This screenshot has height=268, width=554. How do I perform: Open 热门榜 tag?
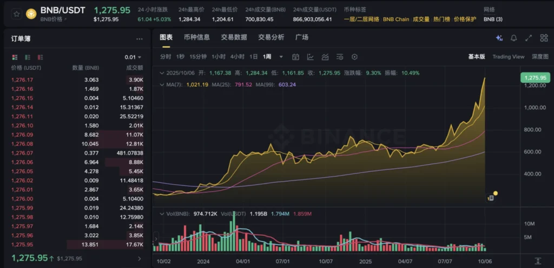tap(441, 19)
